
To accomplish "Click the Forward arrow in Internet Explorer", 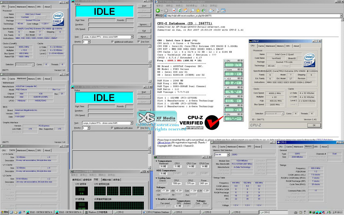I will [166, 10].
